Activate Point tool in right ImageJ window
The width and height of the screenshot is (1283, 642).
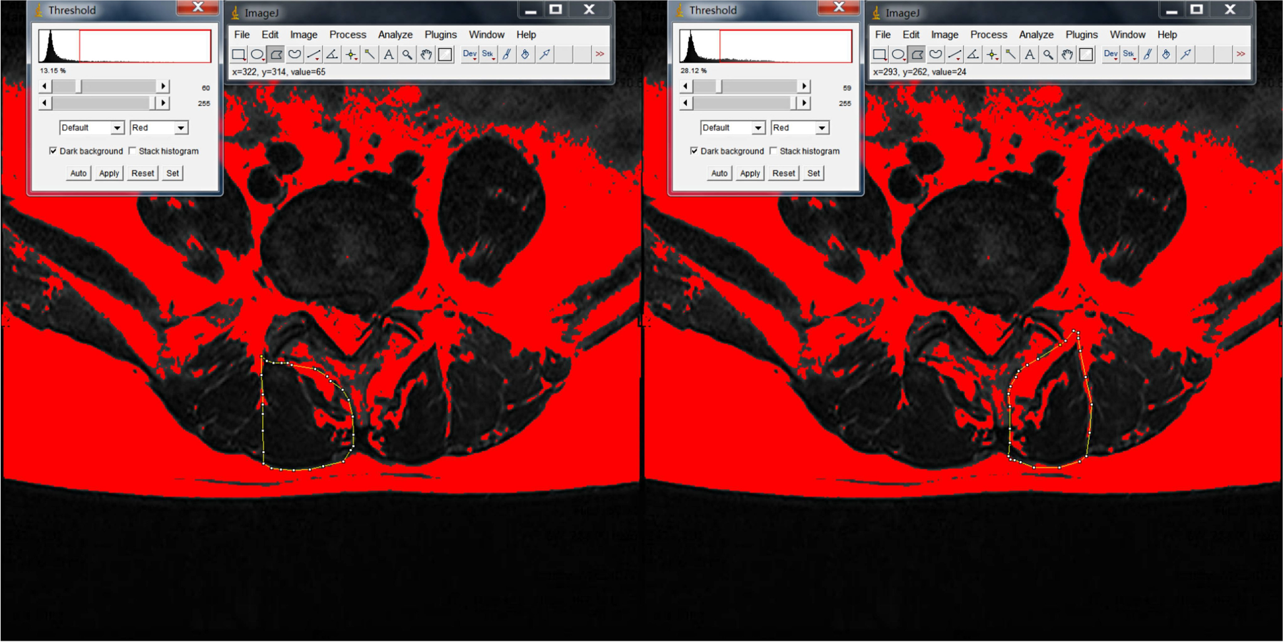(993, 55)
